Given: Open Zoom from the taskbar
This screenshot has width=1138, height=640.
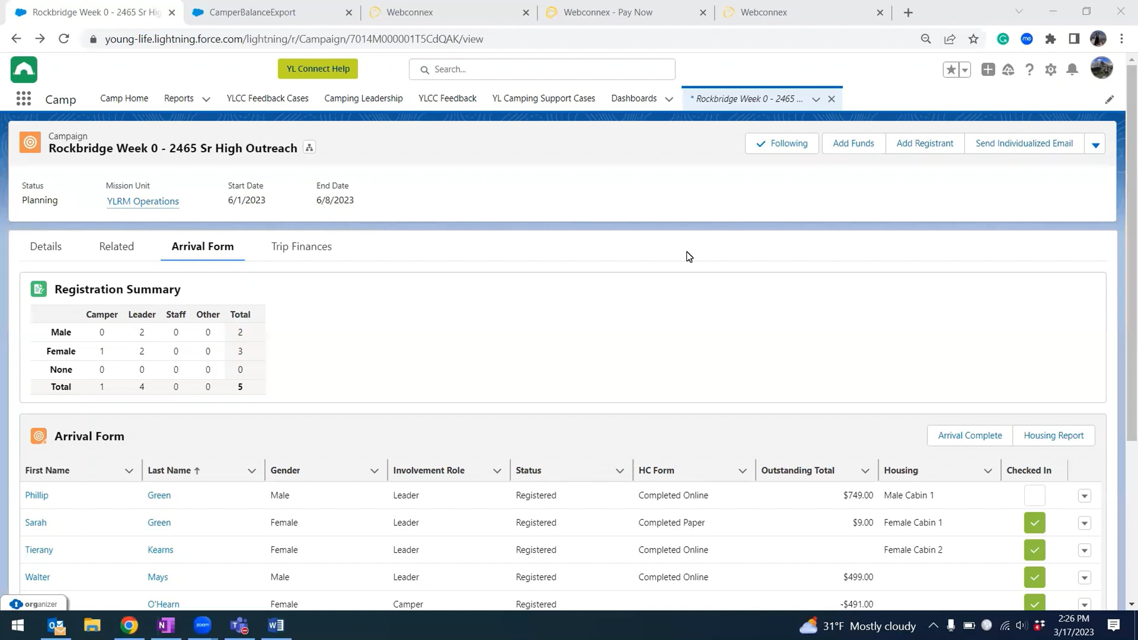Looking at the screenshot, I should click(202, 626).
